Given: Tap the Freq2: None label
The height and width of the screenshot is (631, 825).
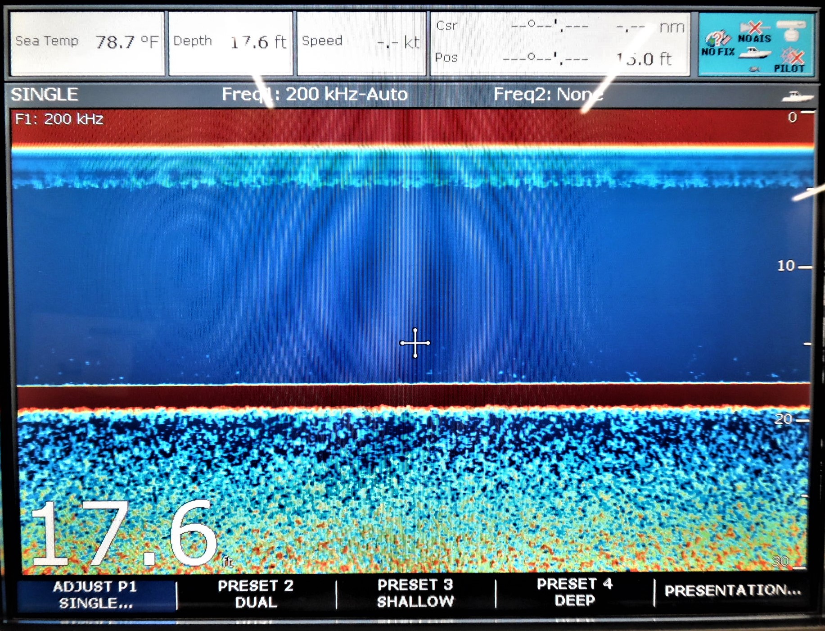Looking at the screenshot, I should [548, 94].
